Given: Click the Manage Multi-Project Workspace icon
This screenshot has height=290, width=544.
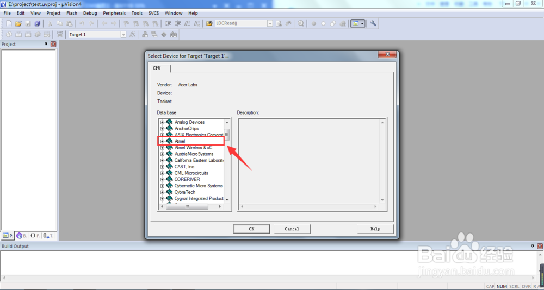Looking at the screenshot, I should tap(154, 35).
